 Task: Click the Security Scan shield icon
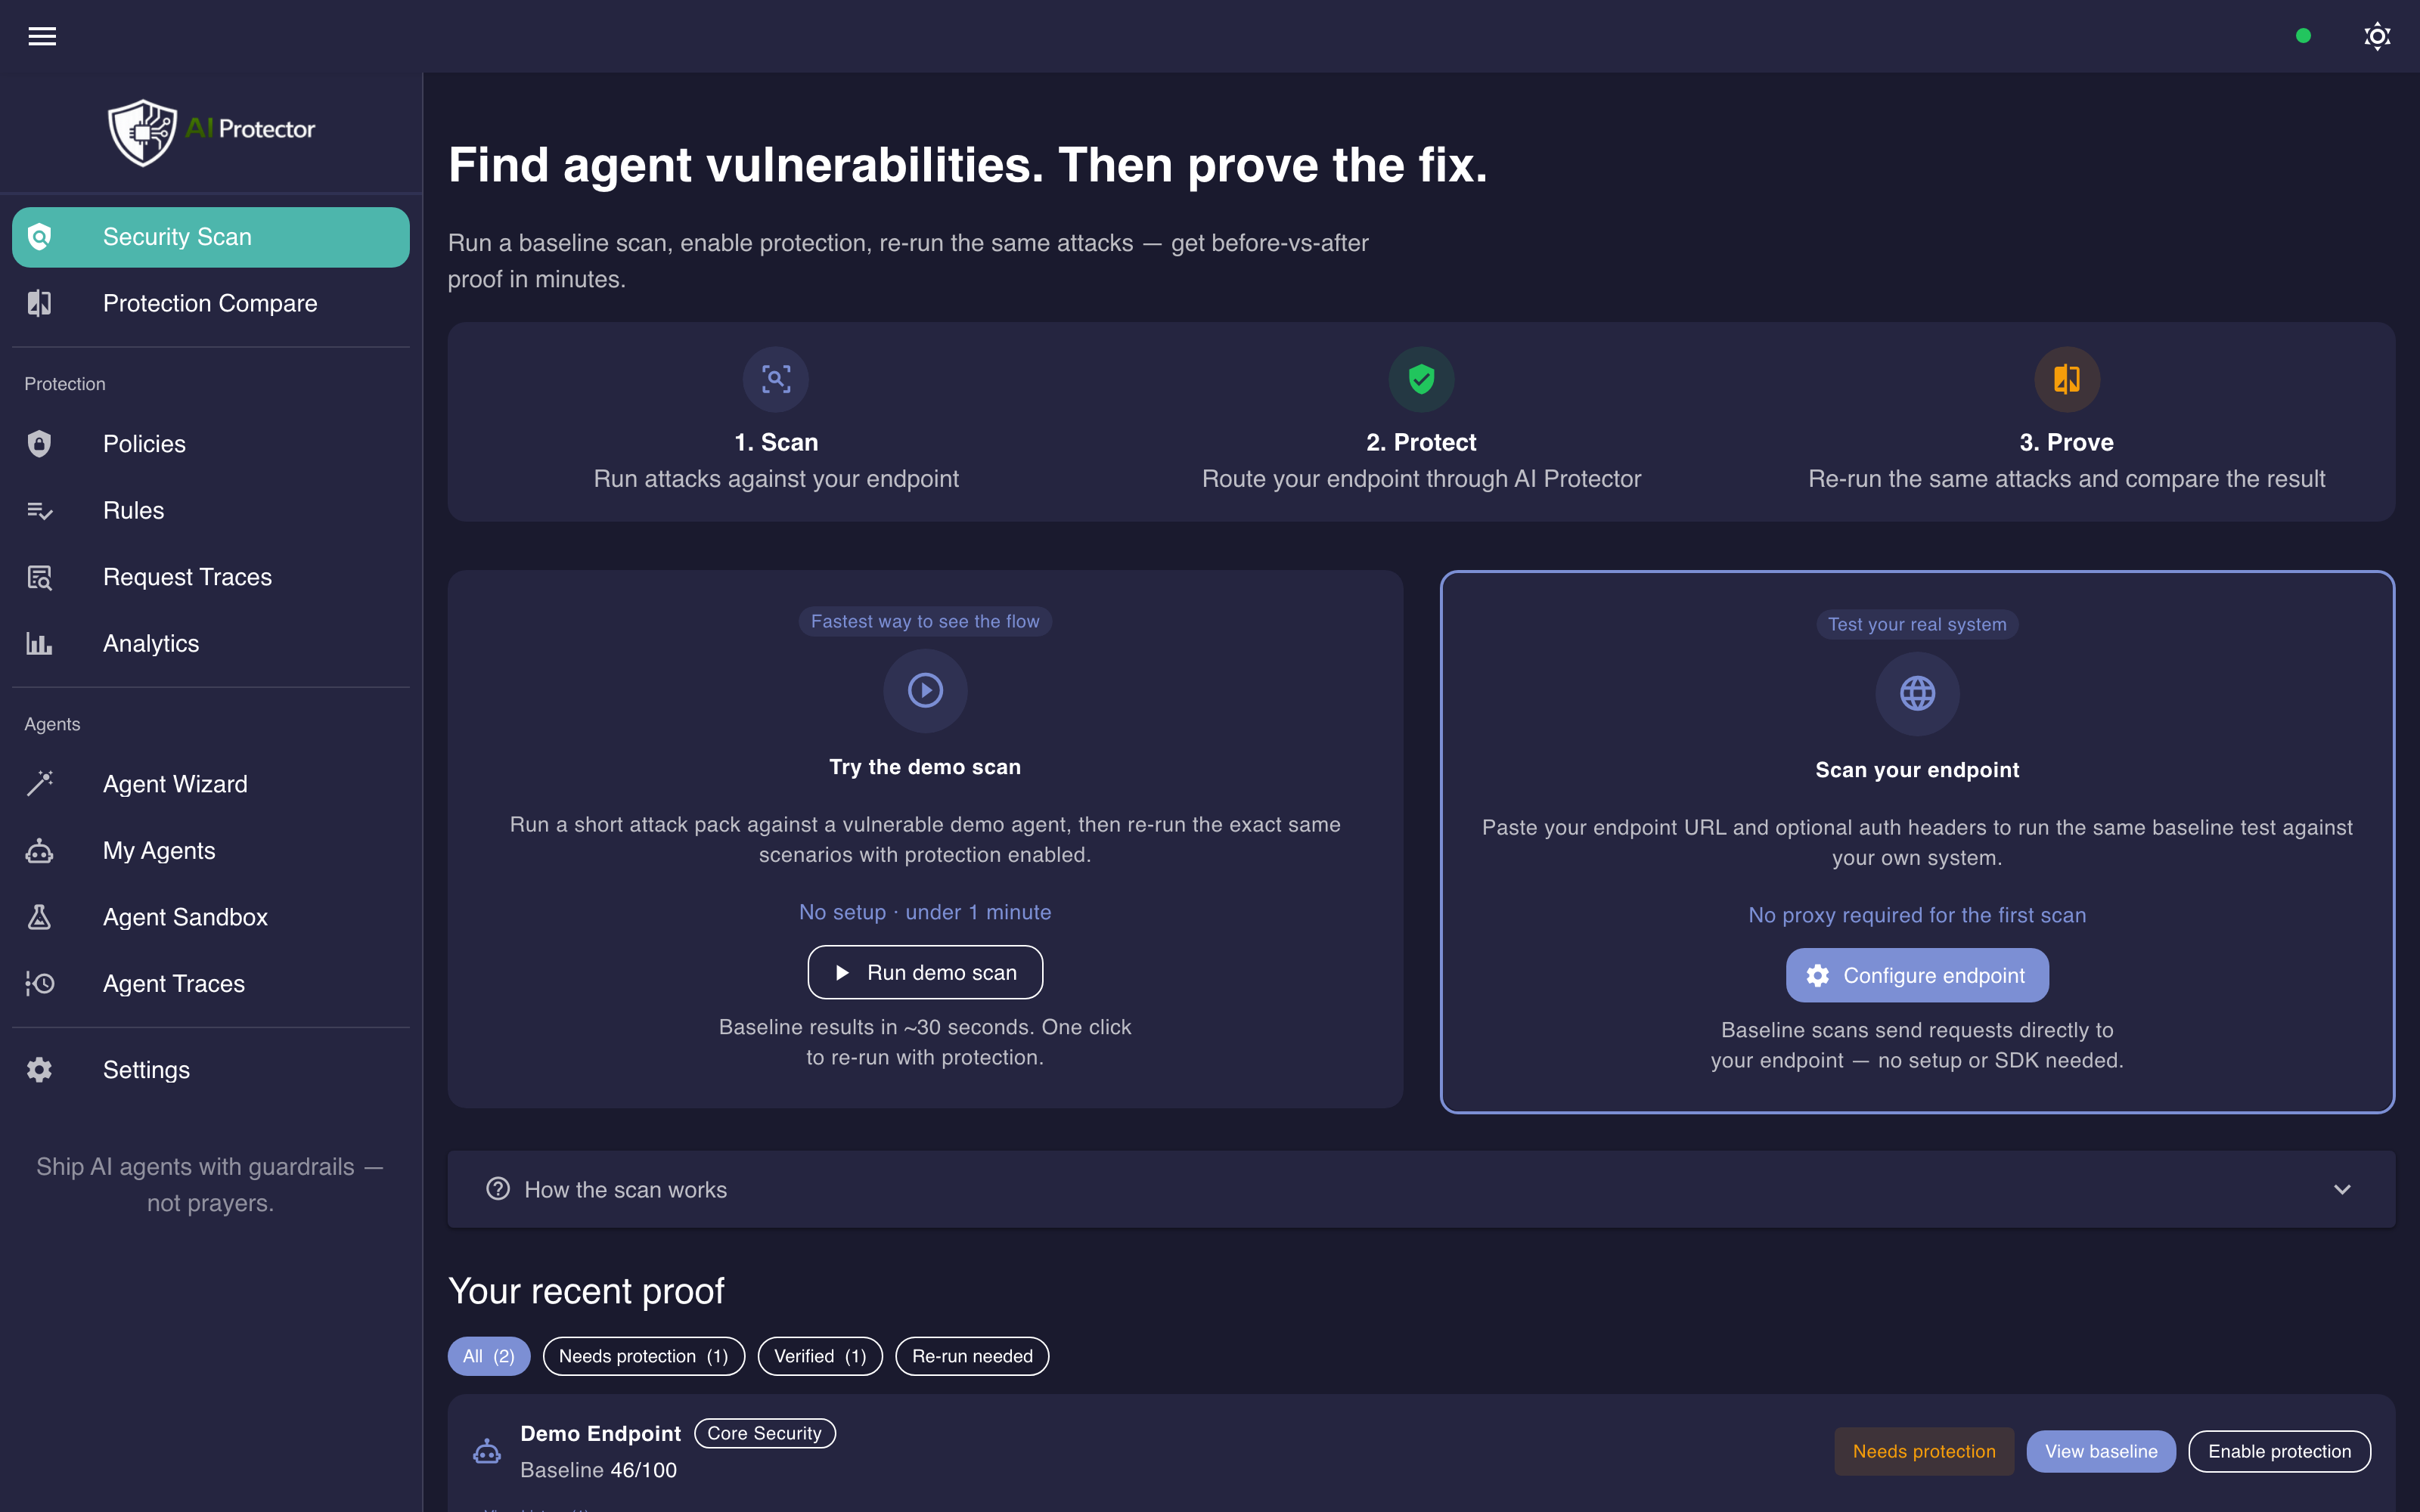[x=39, y=237]
